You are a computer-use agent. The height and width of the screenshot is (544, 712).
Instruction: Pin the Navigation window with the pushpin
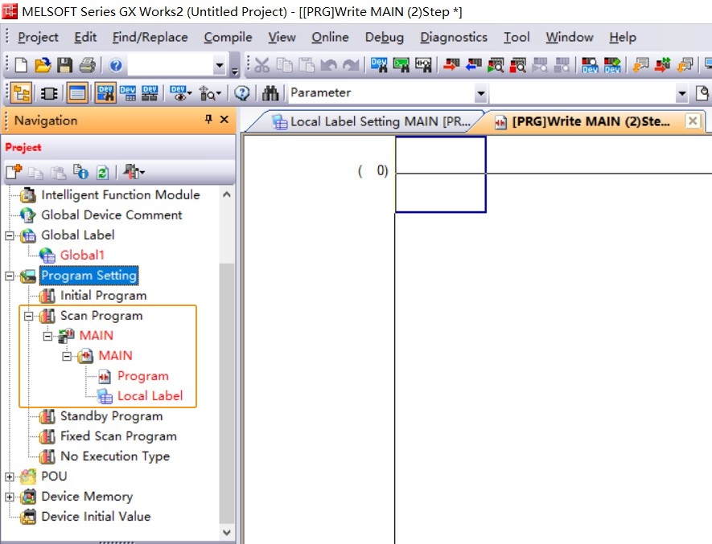coord(208,119)
